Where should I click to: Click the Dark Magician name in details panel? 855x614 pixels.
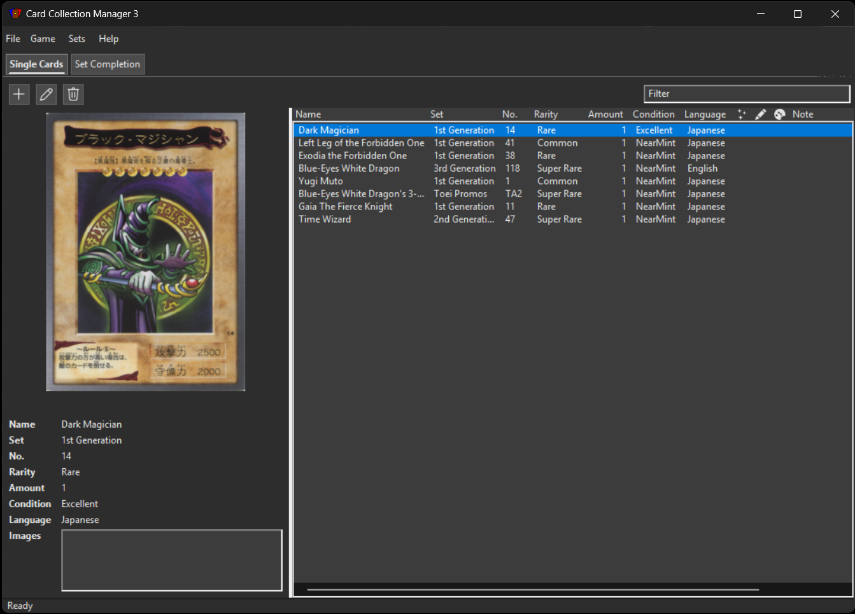[x=92, y=424]
